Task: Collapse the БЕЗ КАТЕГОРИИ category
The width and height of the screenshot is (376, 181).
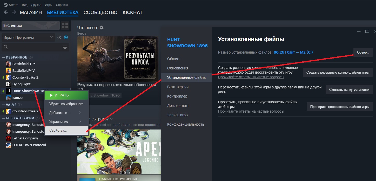Action: (3, 118)
